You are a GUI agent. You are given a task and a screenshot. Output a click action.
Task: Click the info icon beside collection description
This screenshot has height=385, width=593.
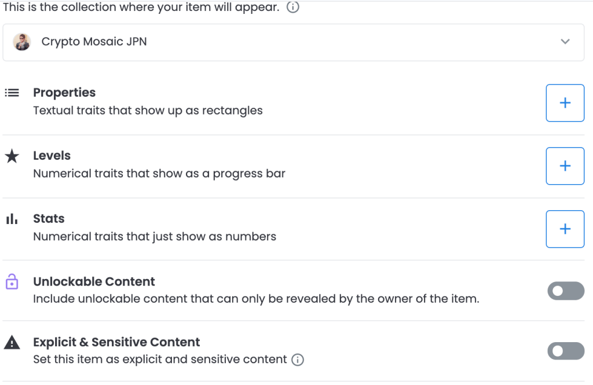click(293, 8)
